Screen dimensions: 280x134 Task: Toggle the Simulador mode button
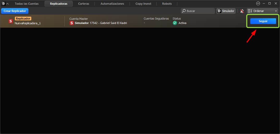click(x=226, y=11)
